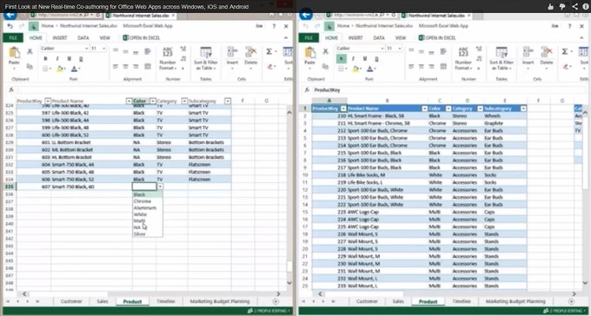Toggle Underline formatting in left window ribbon
The width and height of the screenshot is (591, 316).
70,59
